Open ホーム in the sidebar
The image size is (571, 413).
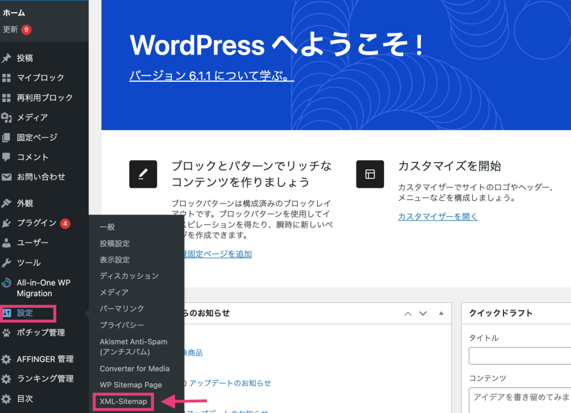point(14,13)
